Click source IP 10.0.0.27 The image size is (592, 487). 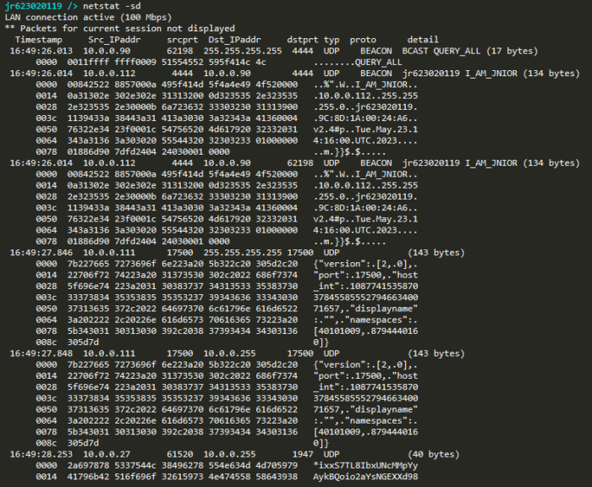pyautogui.click(x=107, y=454)
